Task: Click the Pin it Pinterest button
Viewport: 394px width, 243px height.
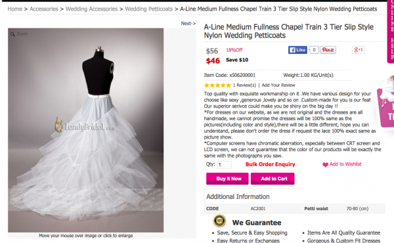Action: tap(328, 50)
